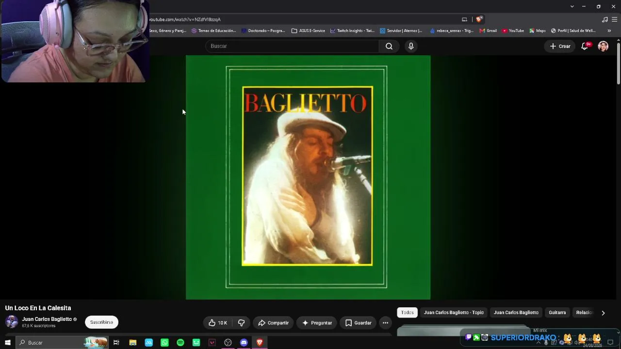Screen dimensions: 621x349
Task: Open WhatsApp from the taskbar
Action: 164,343
